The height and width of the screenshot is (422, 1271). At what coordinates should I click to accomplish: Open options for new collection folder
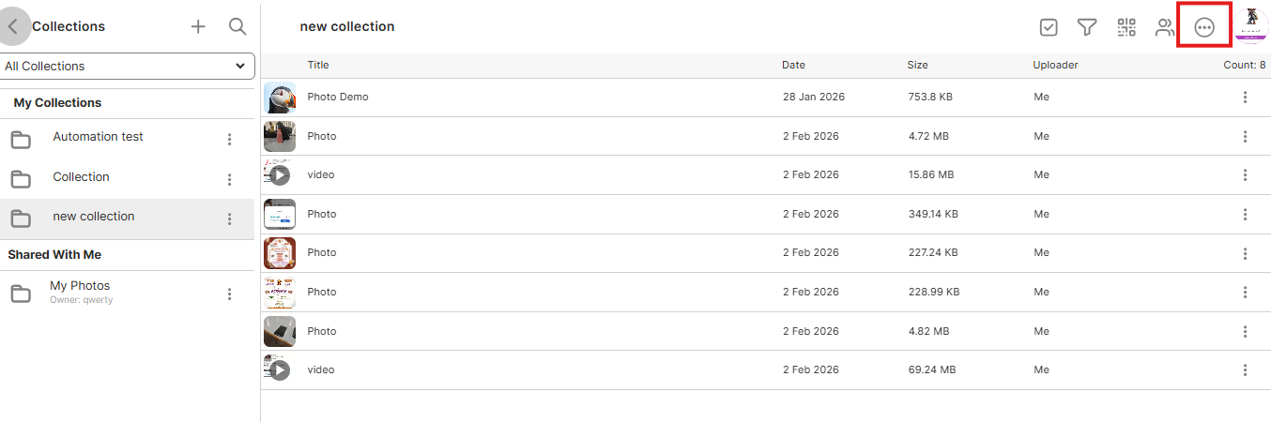pos(229,219)
